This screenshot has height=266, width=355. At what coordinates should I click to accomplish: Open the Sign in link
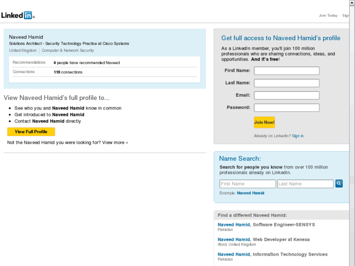(298, 136)
